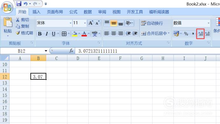Screen dimensions: 220x124
Task: Click 合并后居中 merge and center
Action: [154, 34]
